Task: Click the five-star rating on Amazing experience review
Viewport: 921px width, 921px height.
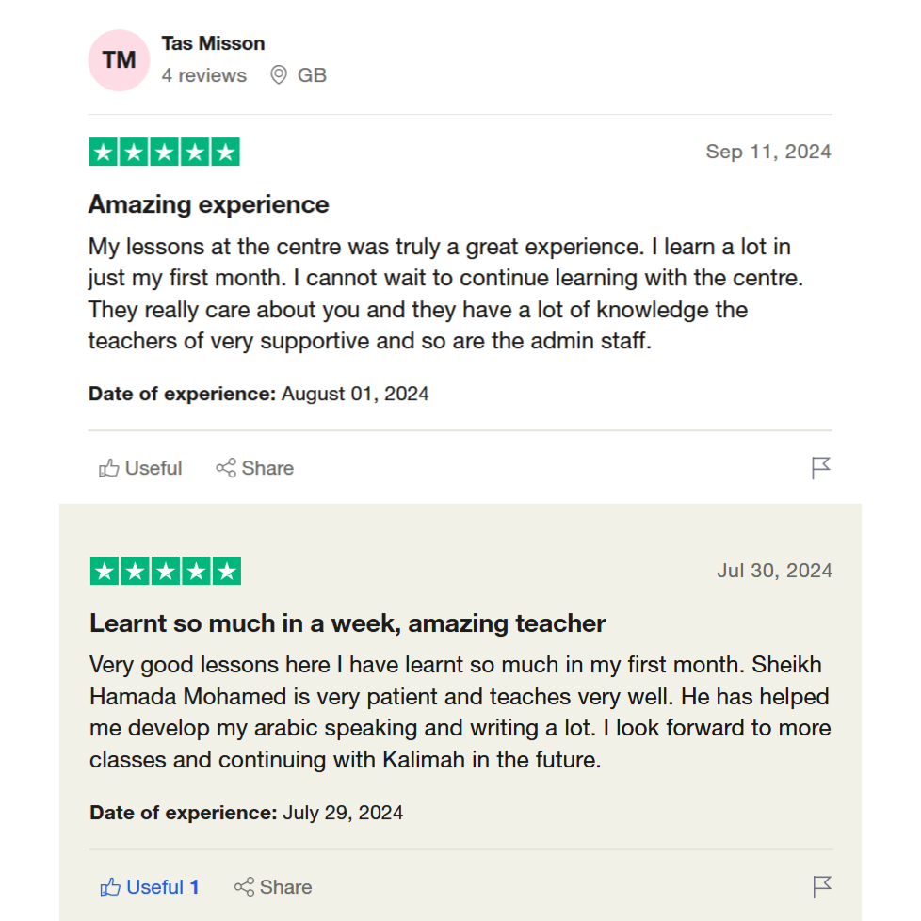Action: pyautogui.click(x=165, y=152)
